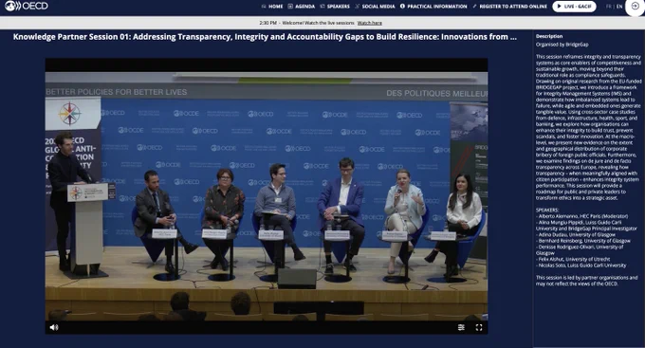This screenshot has height=348, width=645.
Task: Switch language to EN
Action: coord(619,7)
